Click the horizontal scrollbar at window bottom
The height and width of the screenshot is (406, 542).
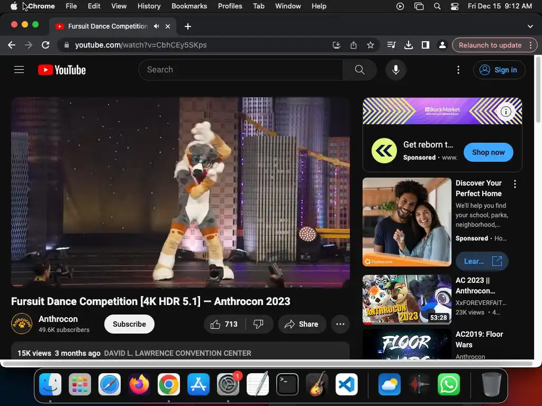tap(268, 364)
